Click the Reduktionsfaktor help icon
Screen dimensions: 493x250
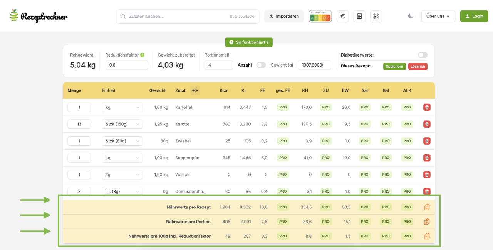tap(142, 55)
